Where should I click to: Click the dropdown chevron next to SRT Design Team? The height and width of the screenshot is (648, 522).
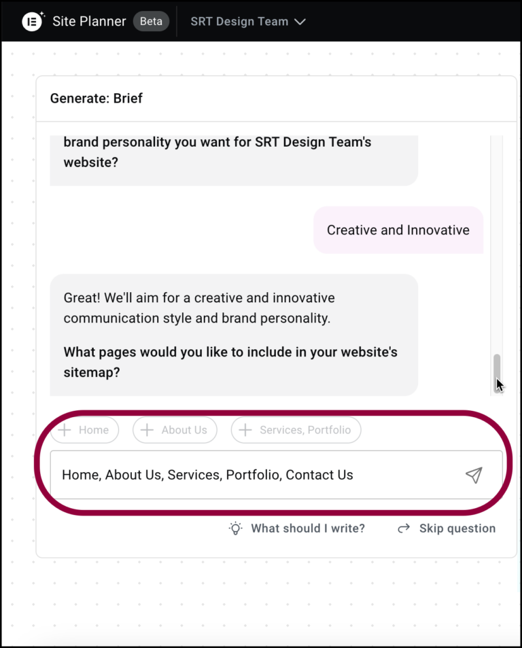click(x=300, y=21)
